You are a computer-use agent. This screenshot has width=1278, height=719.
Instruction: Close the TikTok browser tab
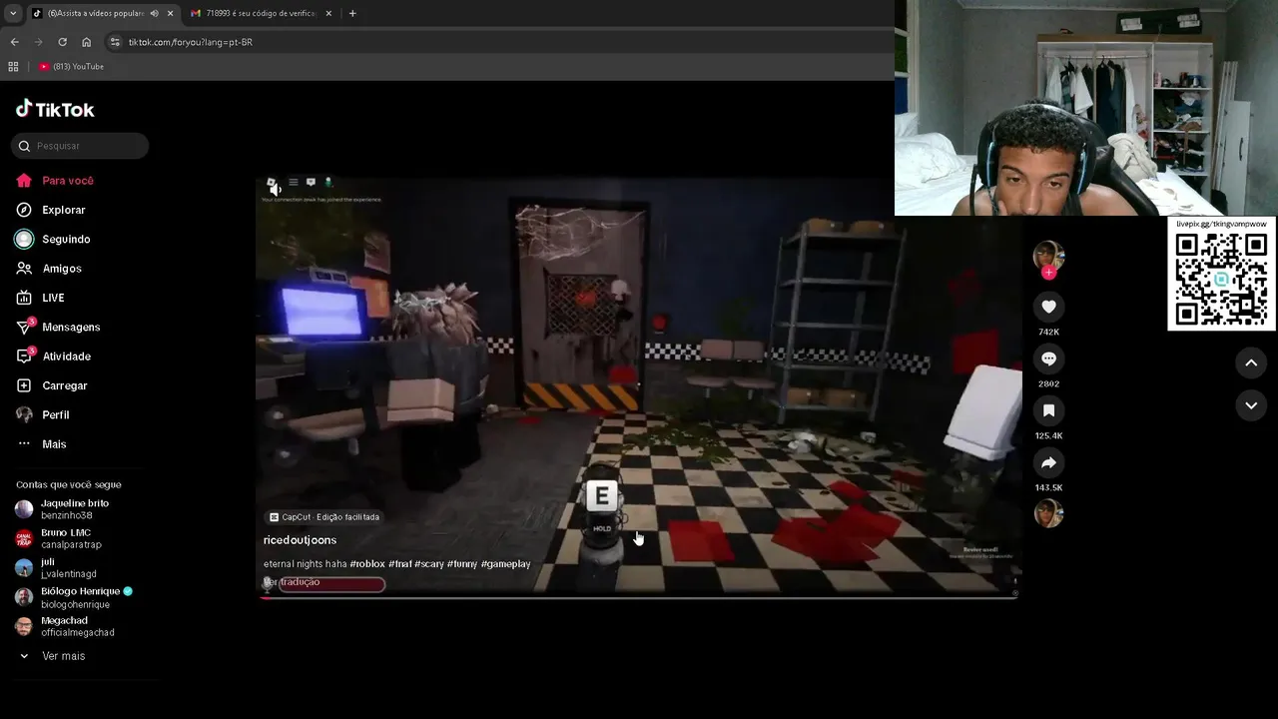click(170, 13)
